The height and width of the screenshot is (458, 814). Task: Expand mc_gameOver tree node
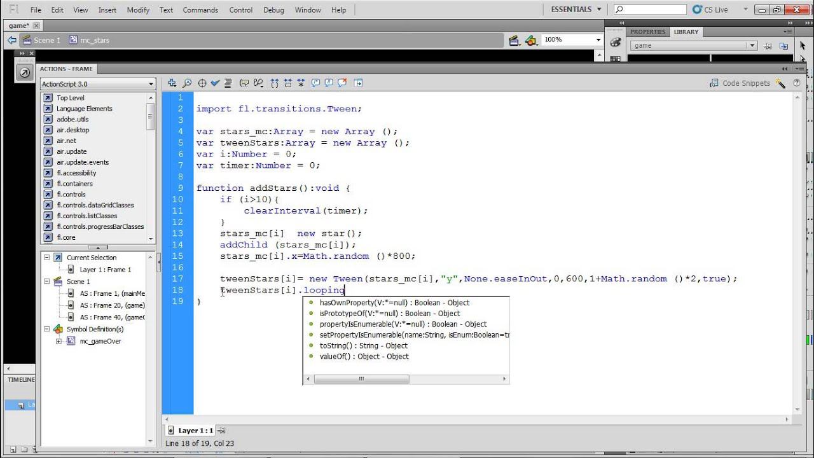coord(59,341)
